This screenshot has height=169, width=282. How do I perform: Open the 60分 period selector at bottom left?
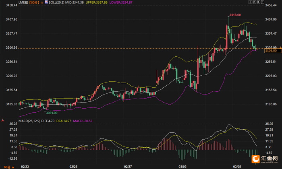7,167
